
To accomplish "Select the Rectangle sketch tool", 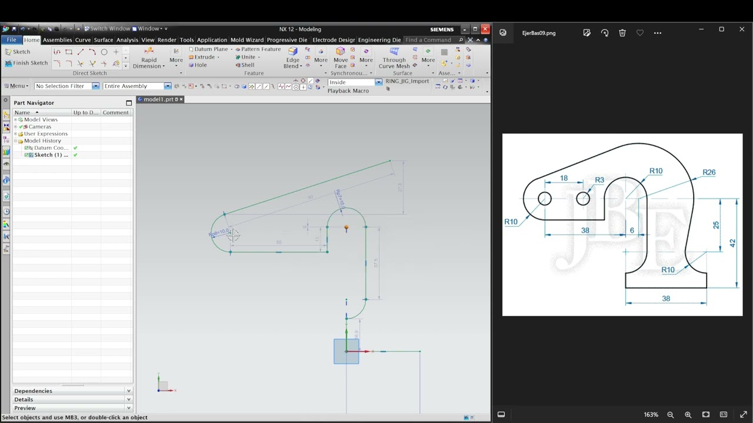I will (x=69, y=52).
